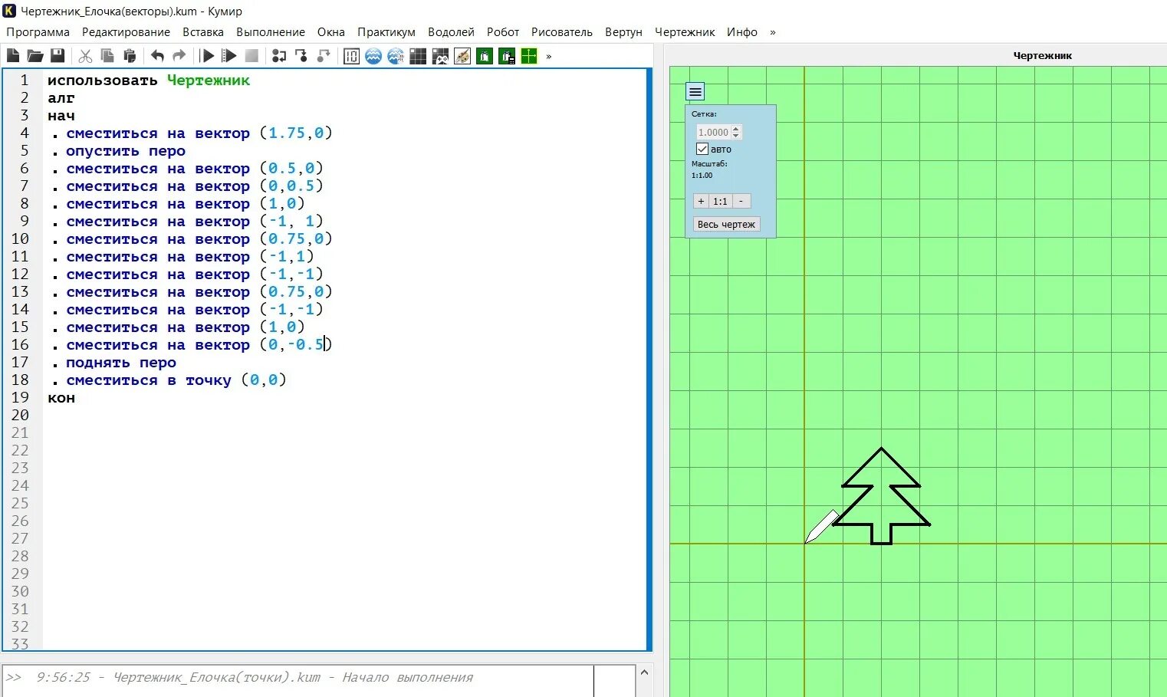Screen dimensions: 1167x697
Task: Show the Робот field window icon
Action: click(418, 56)
